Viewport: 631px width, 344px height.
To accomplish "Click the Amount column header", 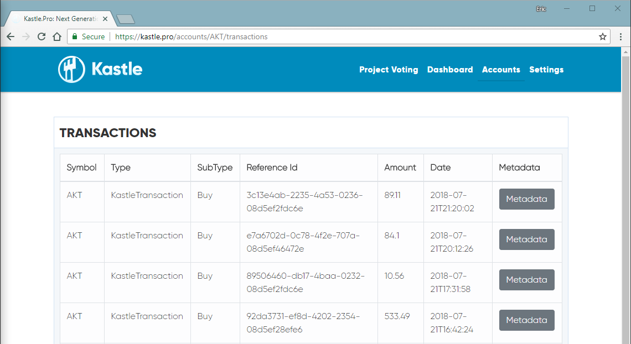I will [x=400, y=168].
